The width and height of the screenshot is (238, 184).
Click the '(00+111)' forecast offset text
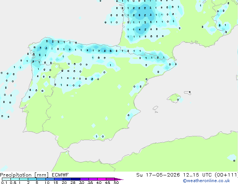point(226,175)
